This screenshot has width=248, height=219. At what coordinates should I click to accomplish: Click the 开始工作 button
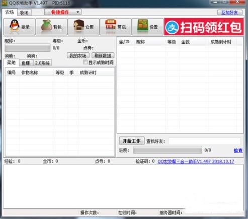(132, 141)
